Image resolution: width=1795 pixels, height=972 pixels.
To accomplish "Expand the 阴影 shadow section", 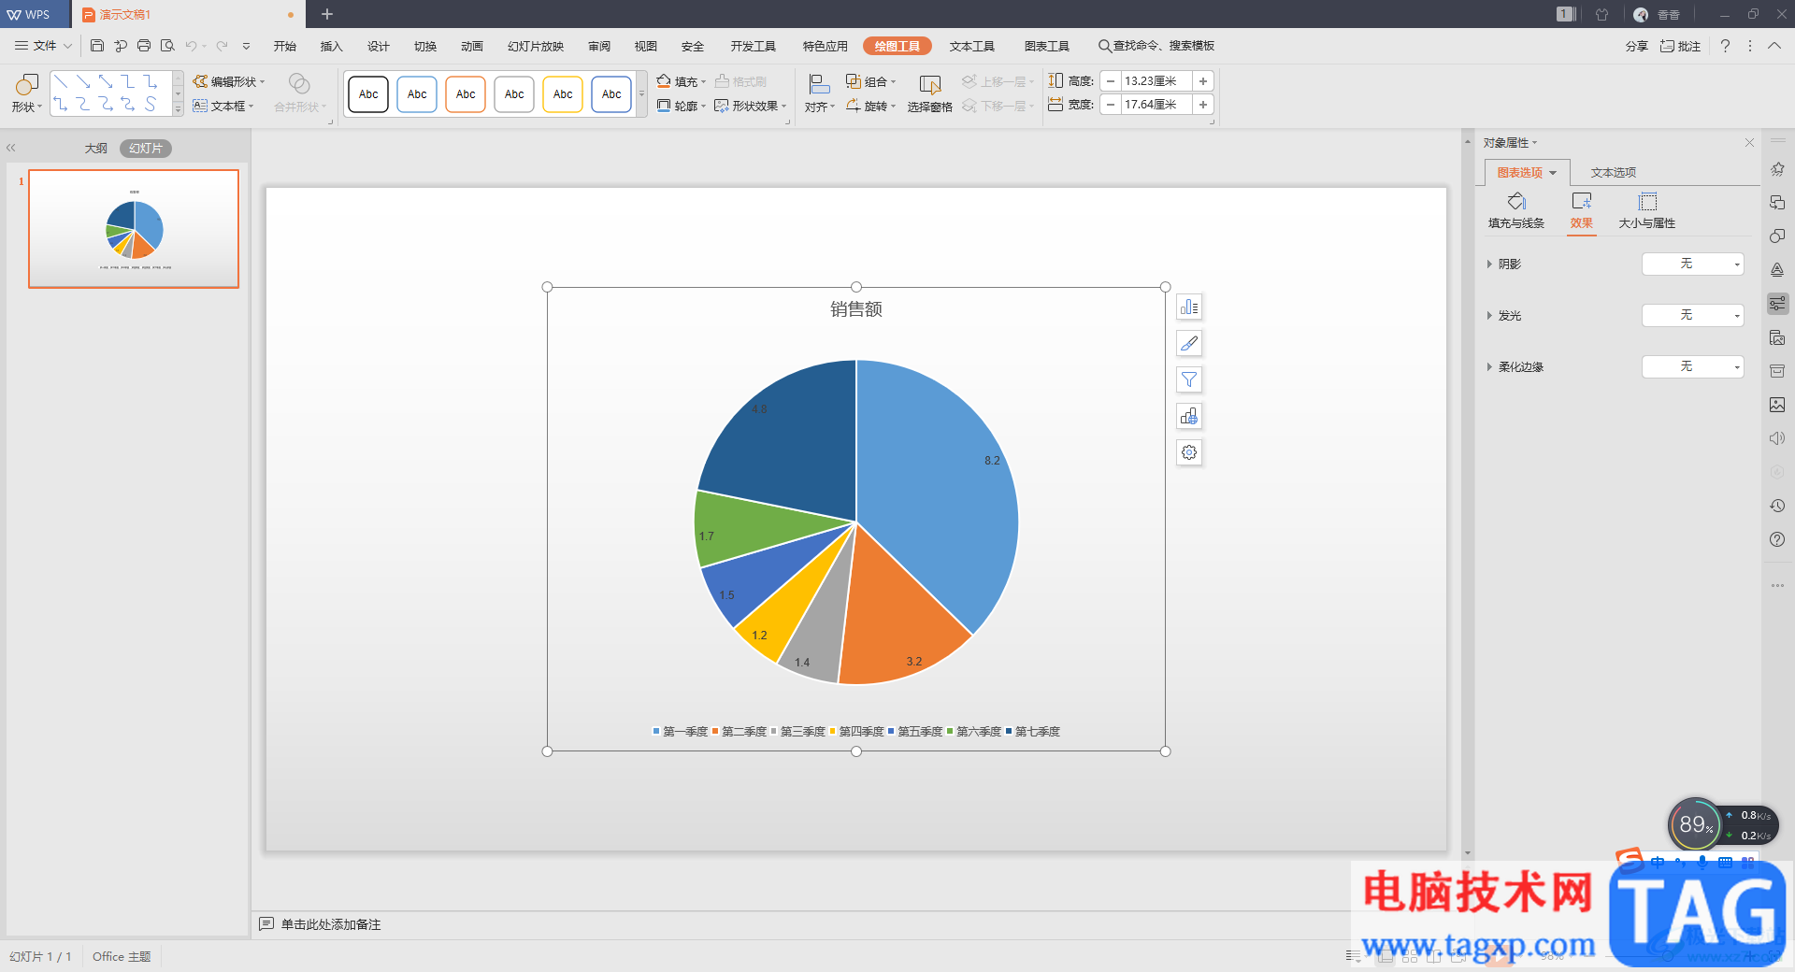I will point(1489,264).
